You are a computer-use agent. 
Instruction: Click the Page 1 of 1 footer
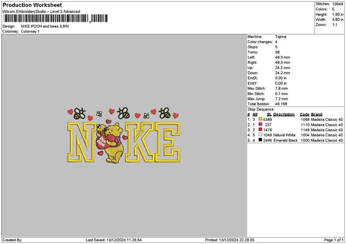(x=334, y=240)
